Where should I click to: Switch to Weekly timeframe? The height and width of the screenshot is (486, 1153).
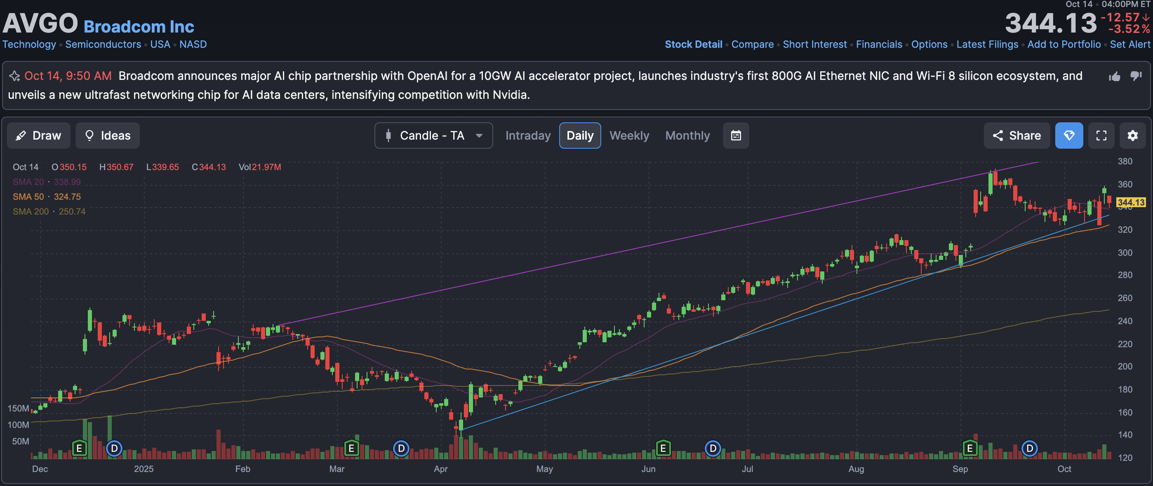(629, 136)
